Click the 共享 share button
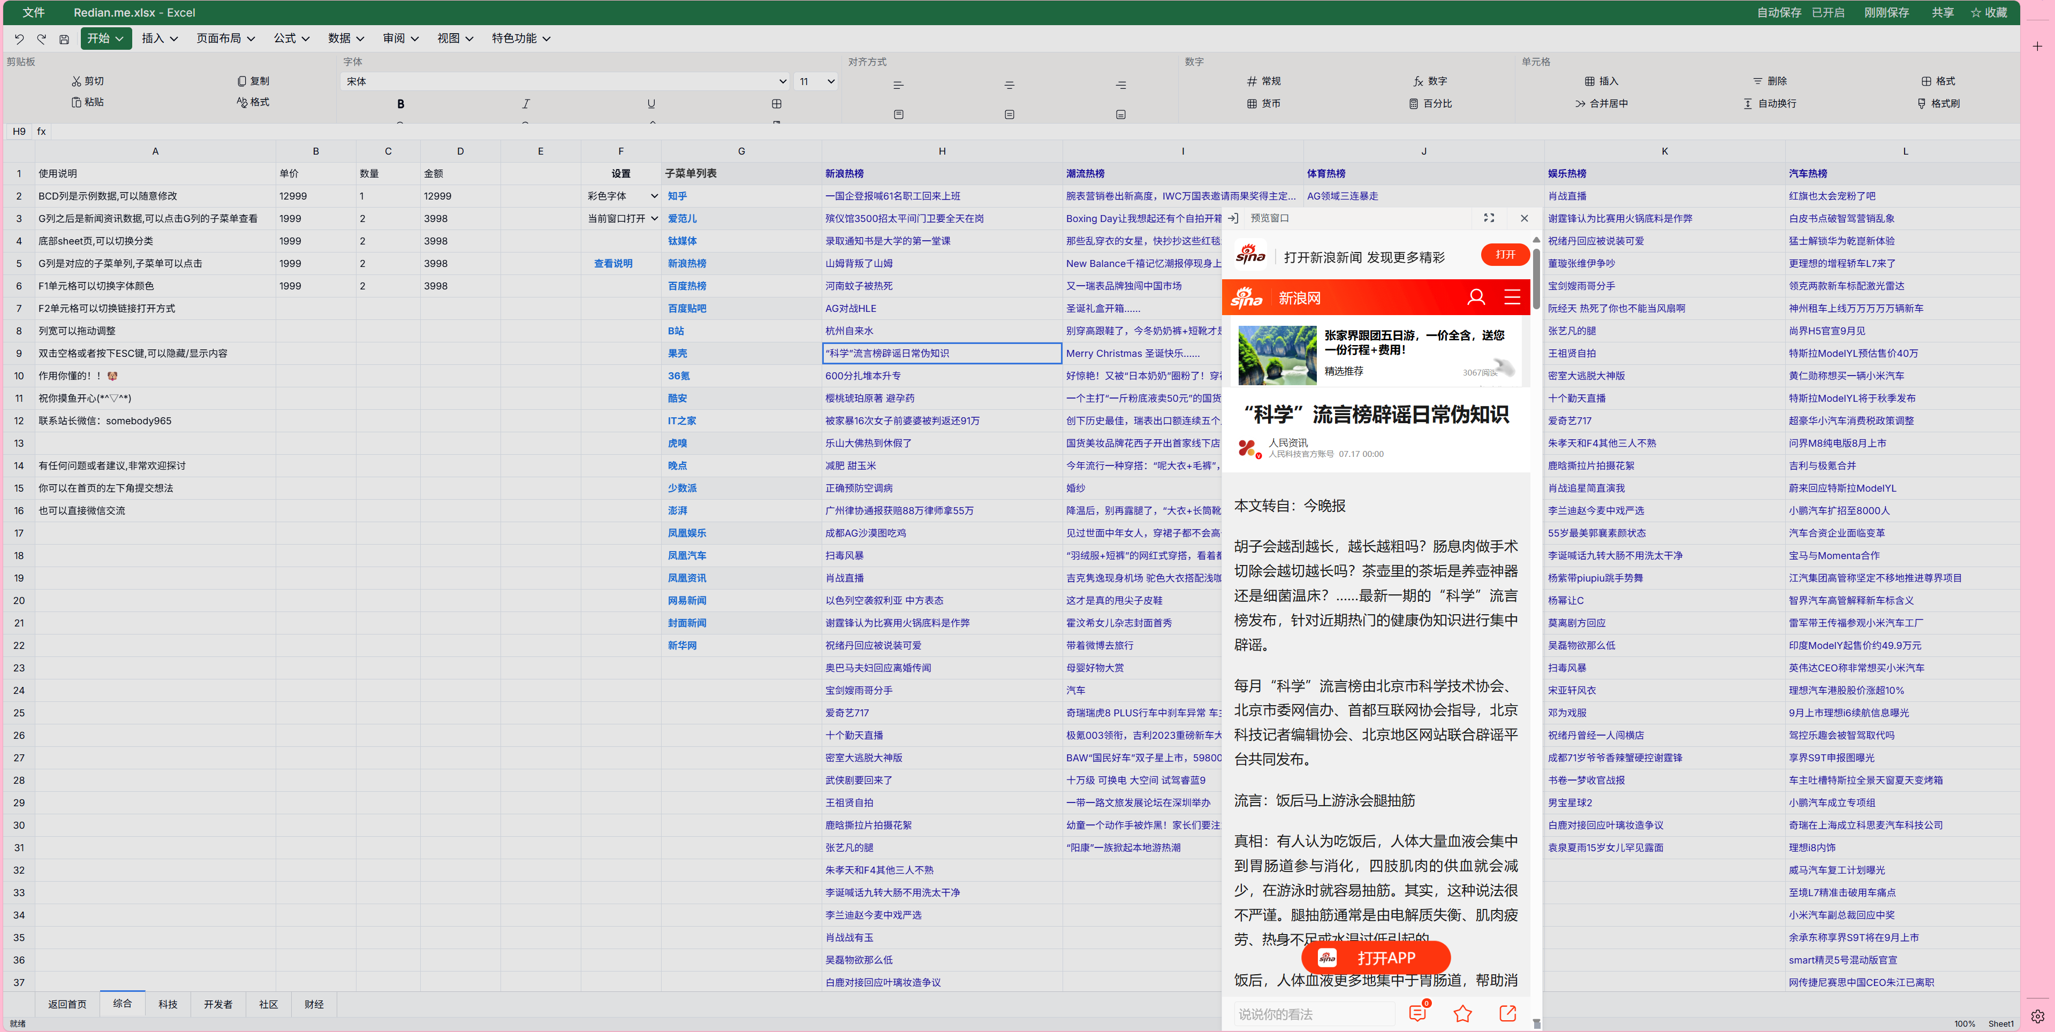 click(1943, 13)
